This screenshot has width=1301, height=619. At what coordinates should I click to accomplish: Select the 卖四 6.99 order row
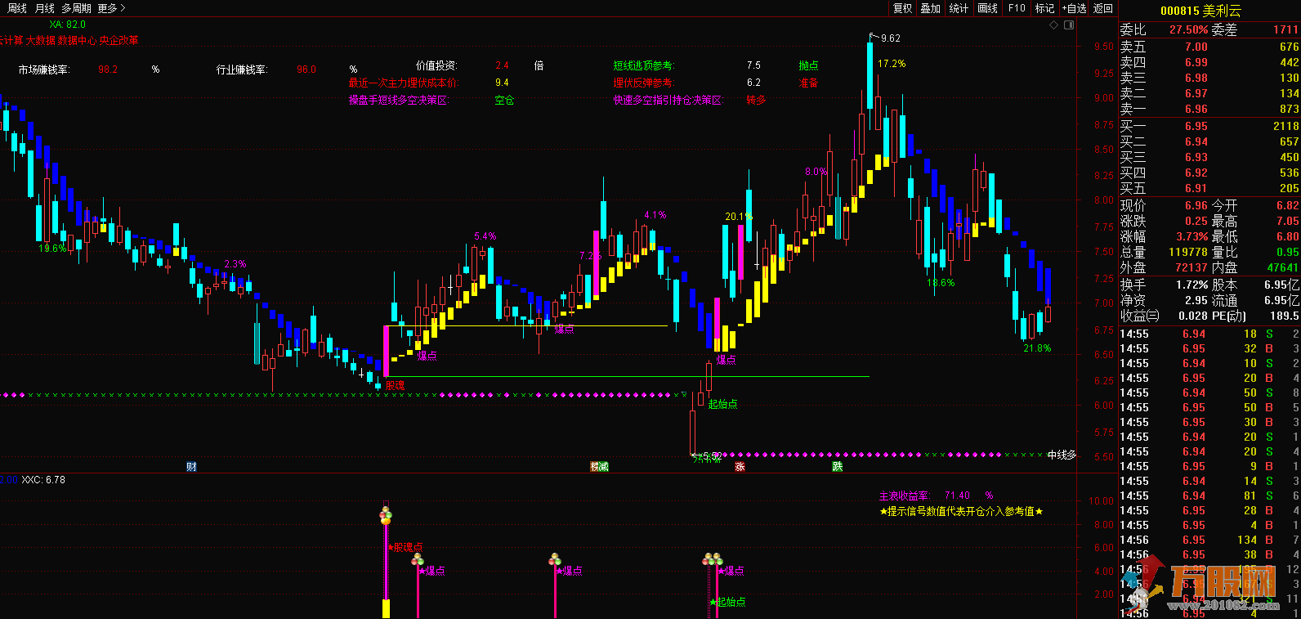[x=1209, y=62]
